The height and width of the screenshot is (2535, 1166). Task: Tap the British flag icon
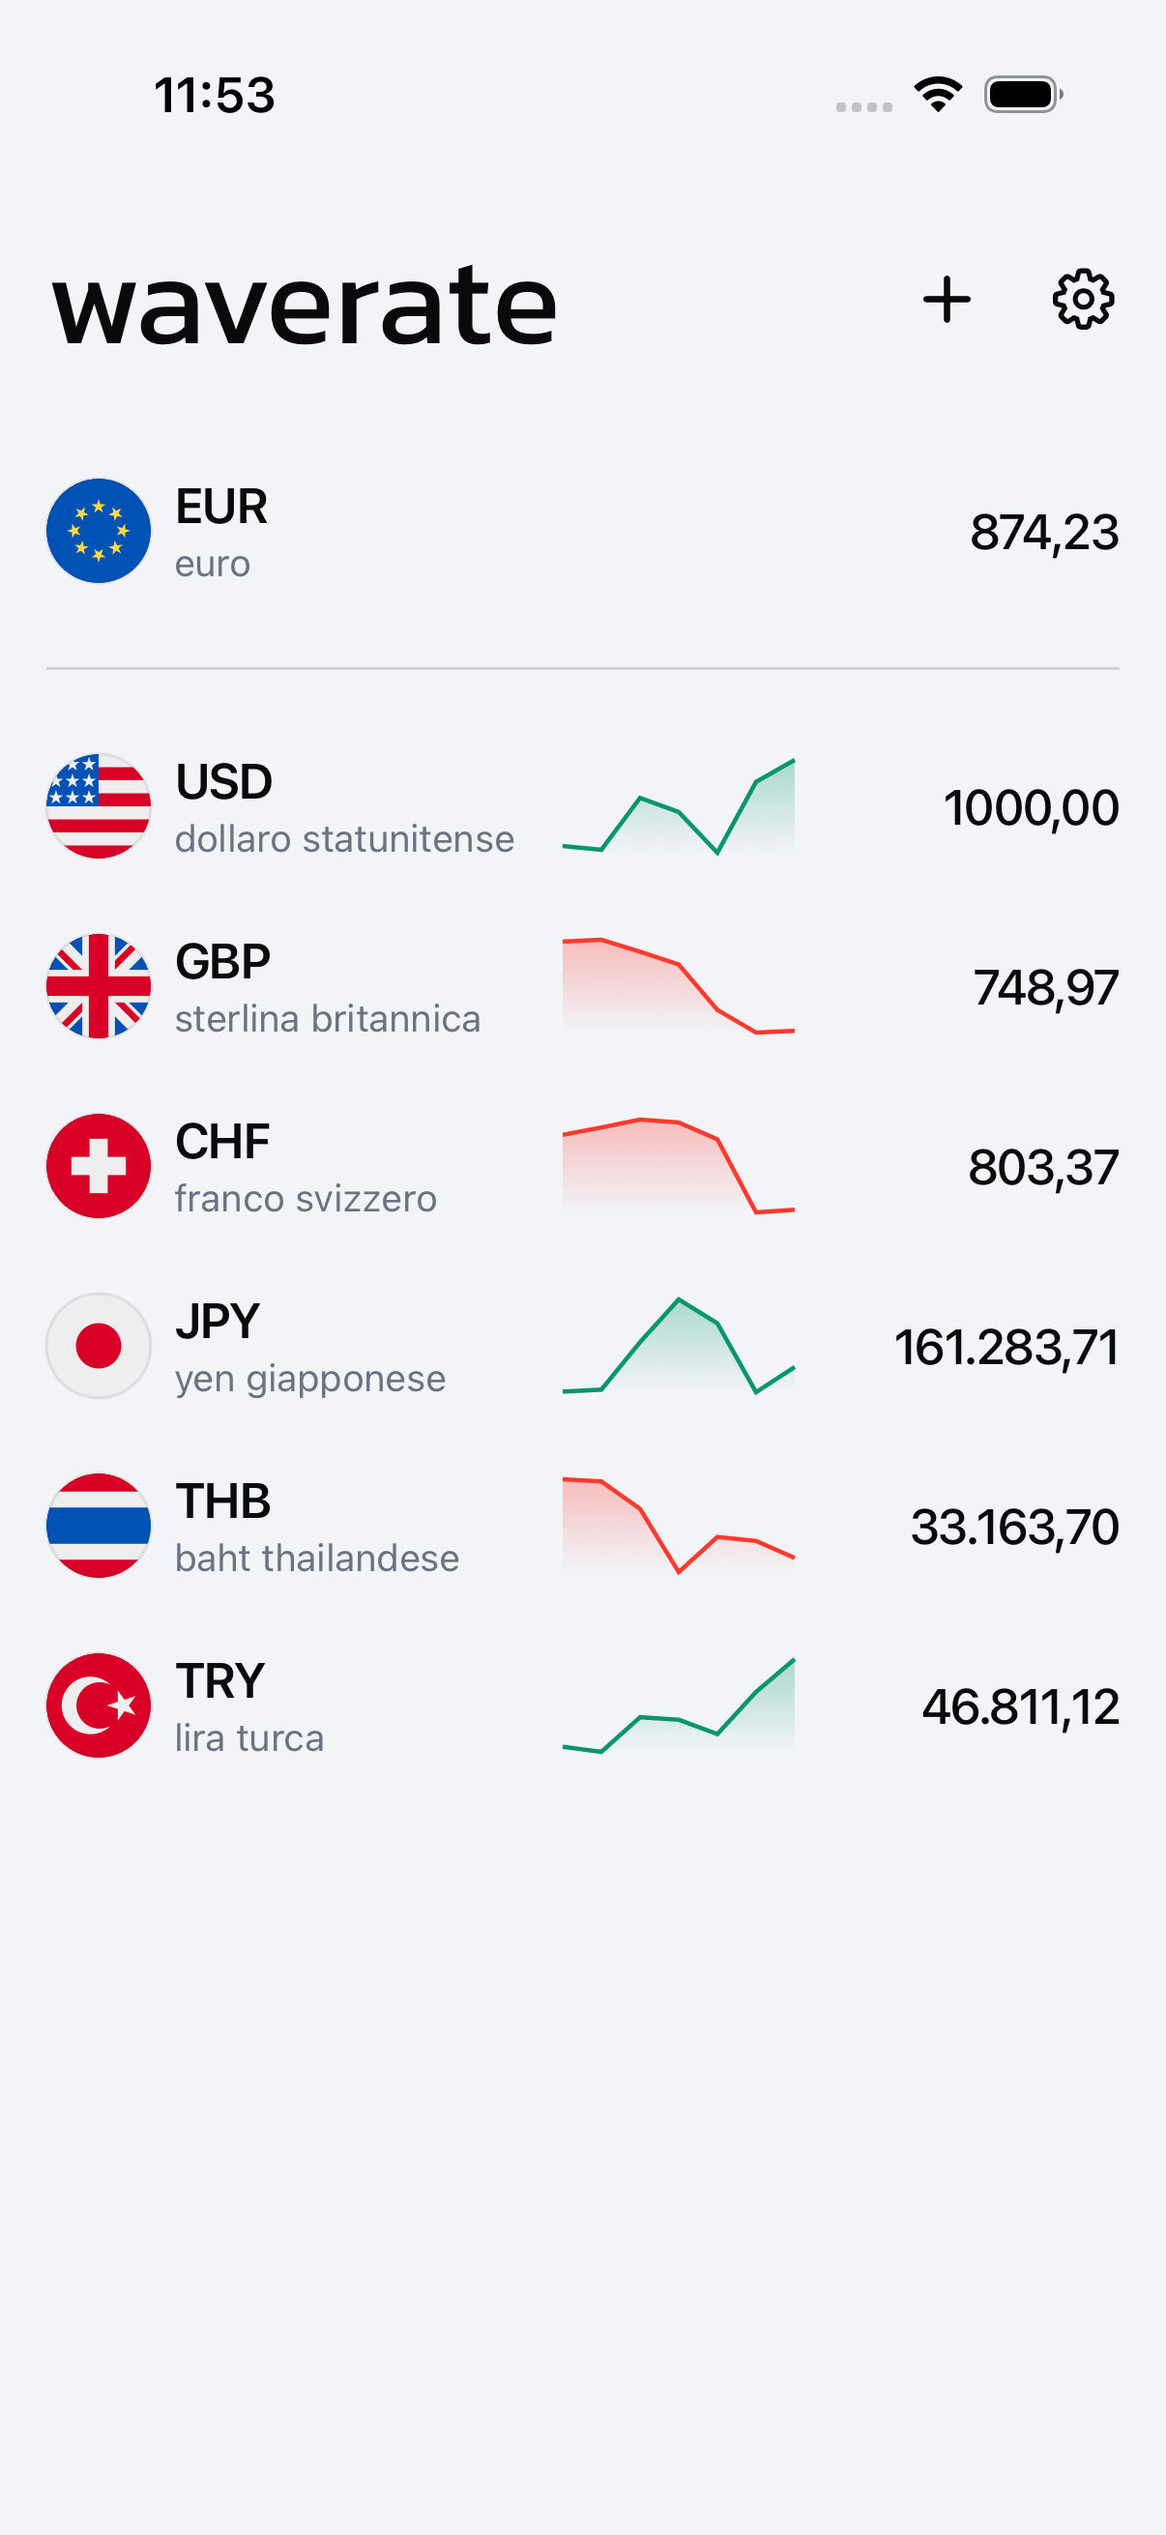[99, 986]
